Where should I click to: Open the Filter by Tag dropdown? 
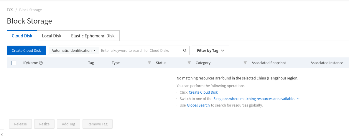tap(210, 50)
